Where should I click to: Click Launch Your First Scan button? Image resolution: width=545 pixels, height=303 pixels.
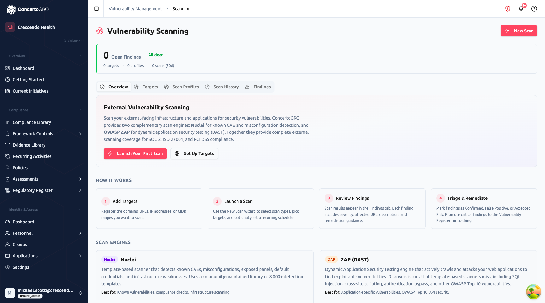tap(135, 154)
